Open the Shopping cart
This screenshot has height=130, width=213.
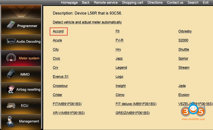[x=132, y=2]
